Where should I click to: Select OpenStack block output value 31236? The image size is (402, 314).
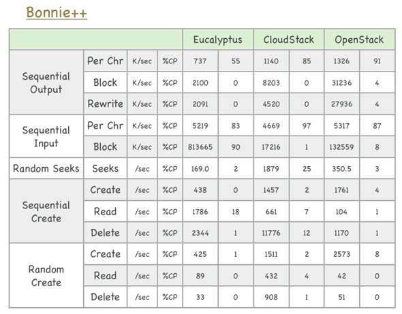[342, 83]
